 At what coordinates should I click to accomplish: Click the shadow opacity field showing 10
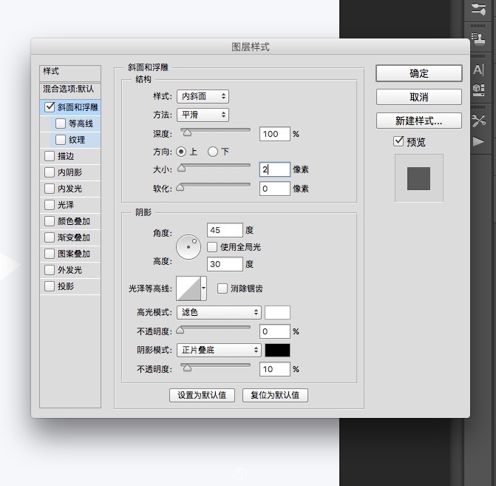point(274,369)
